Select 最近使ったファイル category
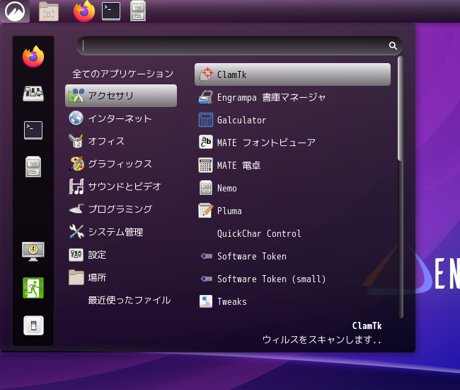460x390 pixels. pos(121,300)
